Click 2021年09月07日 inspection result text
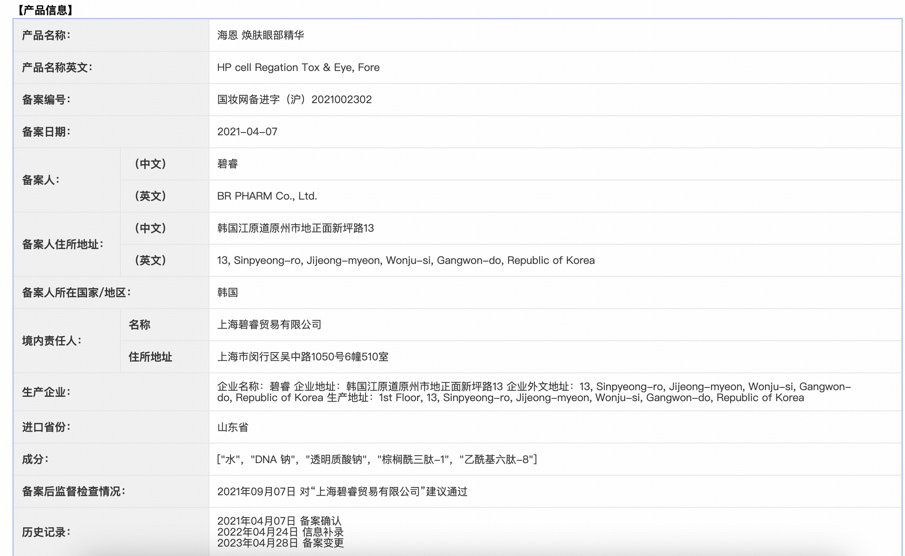Screen dimensions: 905x556 point(342,492)
